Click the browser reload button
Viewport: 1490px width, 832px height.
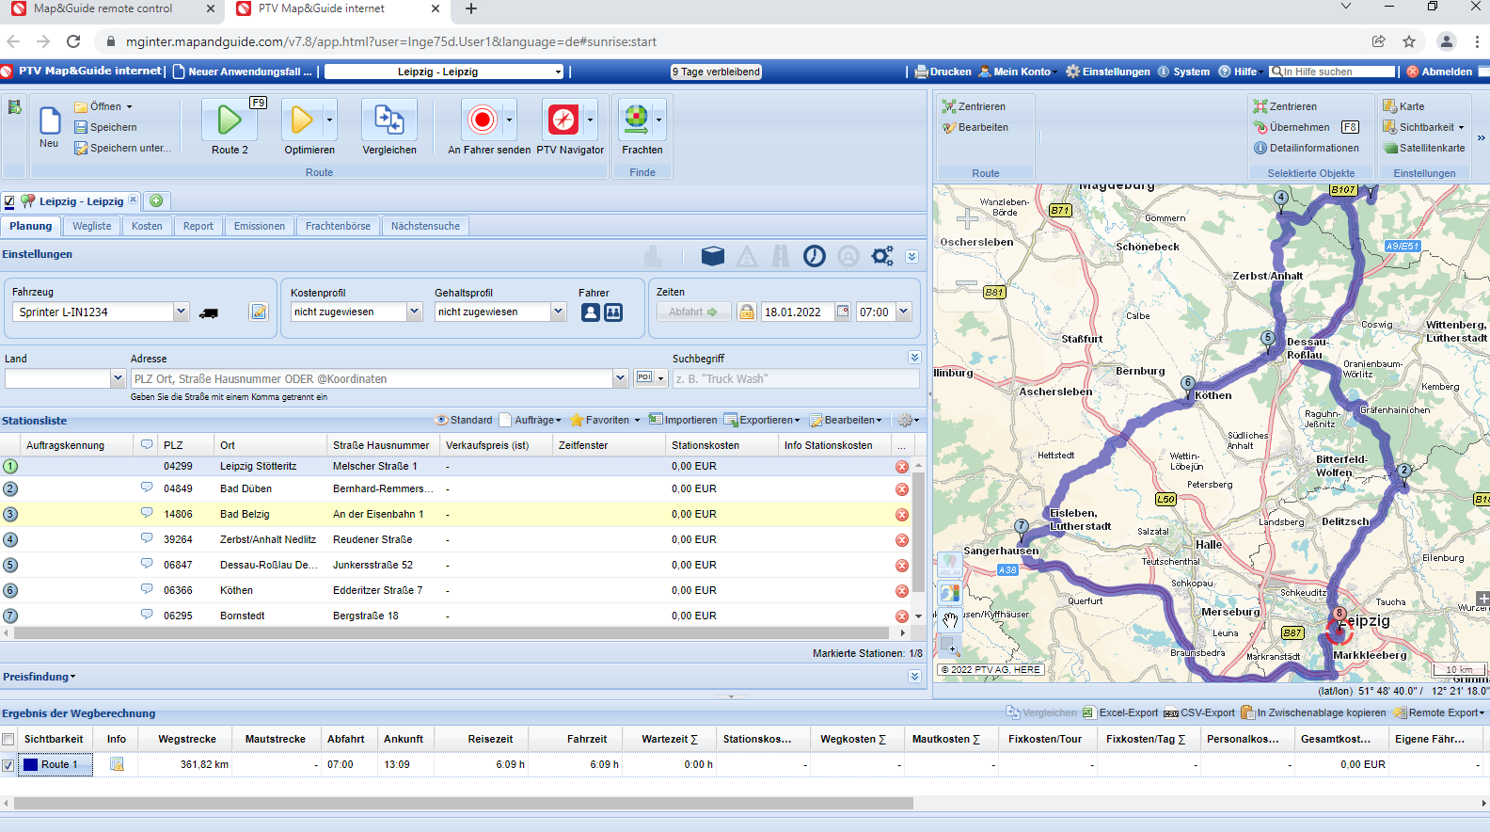point(73,41)
